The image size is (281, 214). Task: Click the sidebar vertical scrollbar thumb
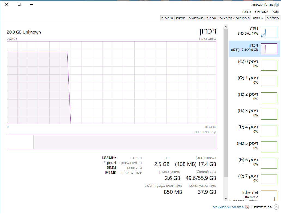tap(226, 103)
